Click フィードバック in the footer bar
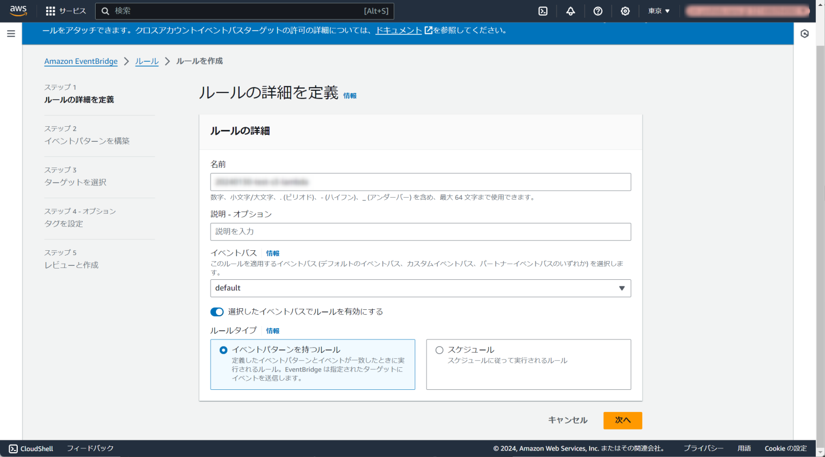Image resolution: width=825 pixels, height=457 pixels. point(90,448)
